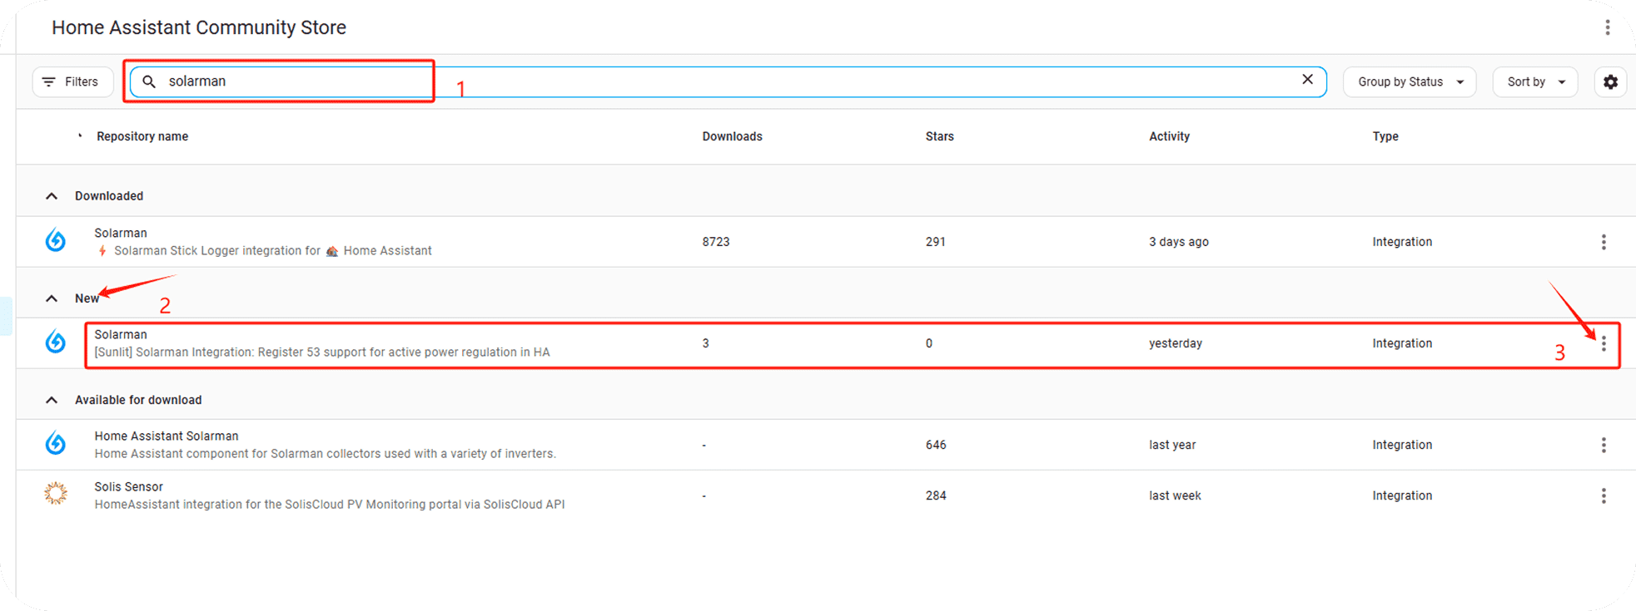Screen dimensions: 1636x611
Task: Click inside the solarman search field
Action: coord(666,81)
